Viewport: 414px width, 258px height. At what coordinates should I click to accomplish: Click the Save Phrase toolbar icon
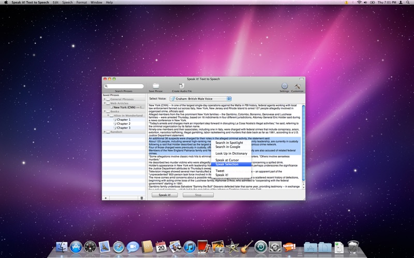[x=156, y=86]
